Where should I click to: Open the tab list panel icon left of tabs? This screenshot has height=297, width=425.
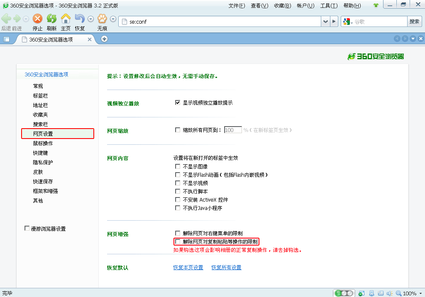pyautogui.click(x=7, y=39)
